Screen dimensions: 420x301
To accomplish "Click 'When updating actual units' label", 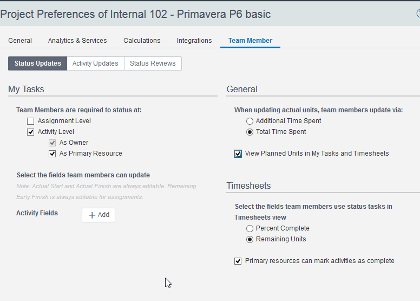I will pyautogui.click(x=318, y=110).
